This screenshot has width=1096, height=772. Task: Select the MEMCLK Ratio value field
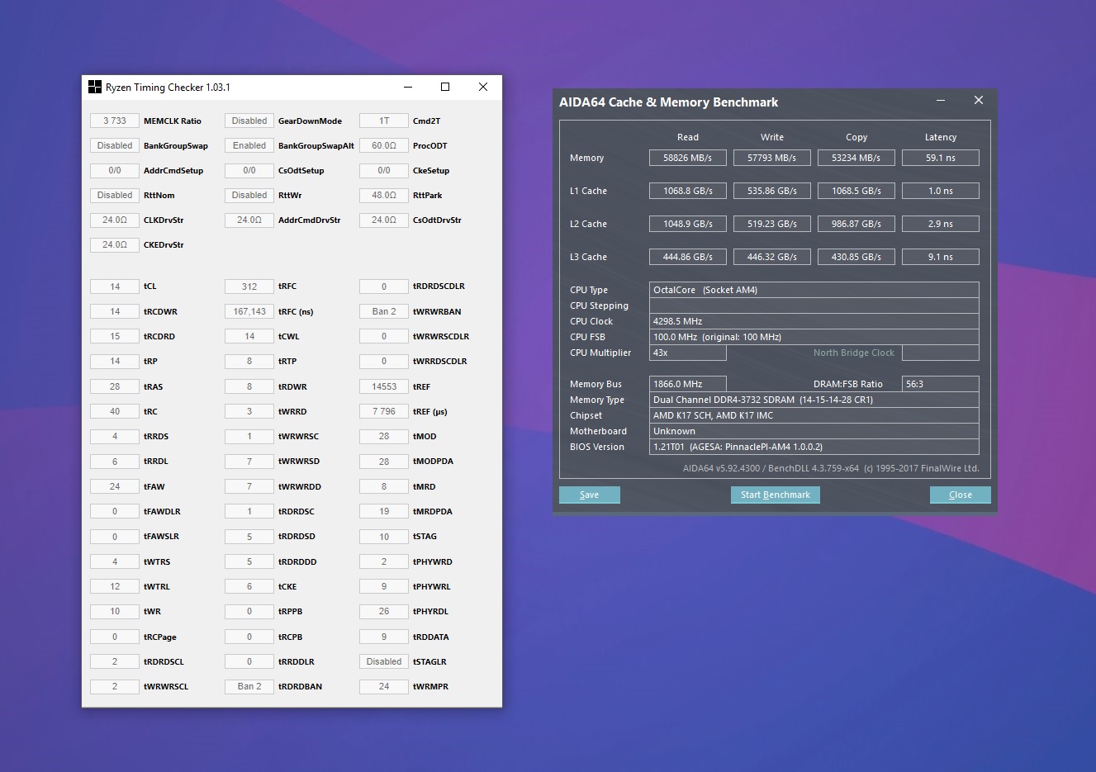coord(115,121)
